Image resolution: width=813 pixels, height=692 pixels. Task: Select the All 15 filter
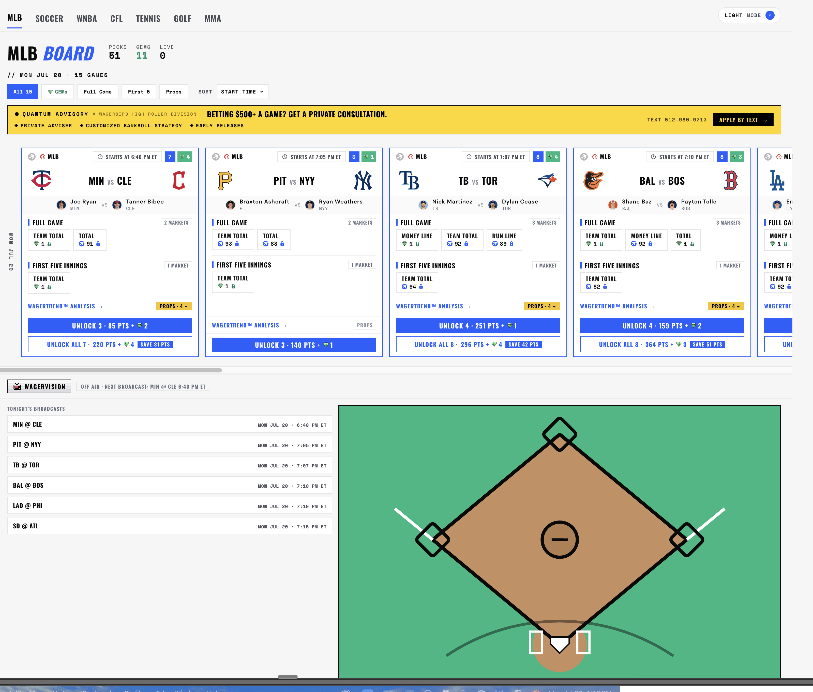23,92
